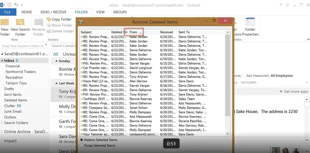Select RE: Company So... from Janet Schorr
Viewport: 310px width, 153px height.
click(153, 108)
